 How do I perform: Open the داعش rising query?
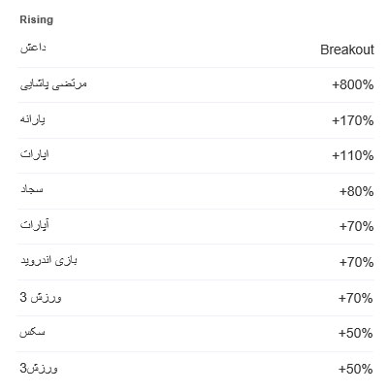click(x=33, y=48)
